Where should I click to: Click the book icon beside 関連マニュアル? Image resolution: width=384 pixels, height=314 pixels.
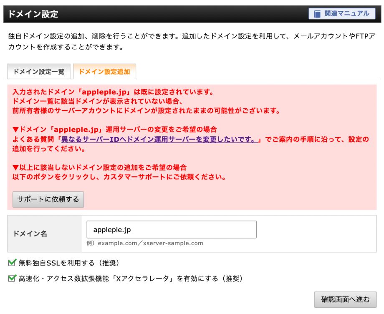tap(318, 14)
